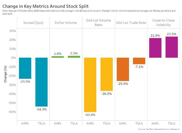Select TSLA Odd-Lot Trade Rate orange bar
182x133 pixels.
[139, 61]
